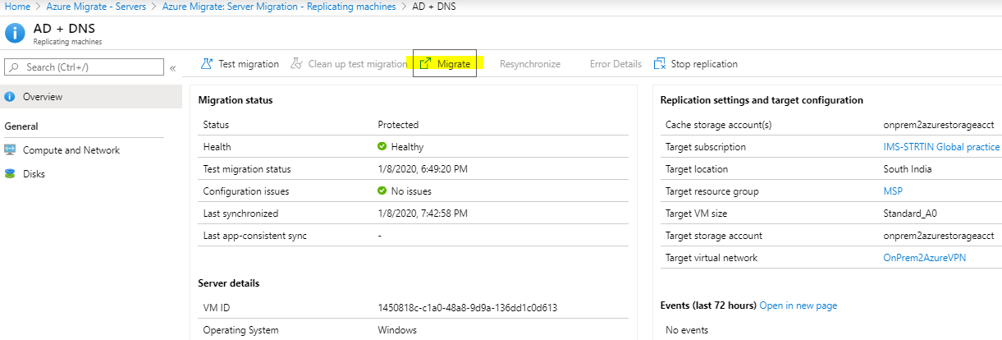
Task: Open Azure Migrate - Servers breadcrumb
Action: tap(95, 7)
